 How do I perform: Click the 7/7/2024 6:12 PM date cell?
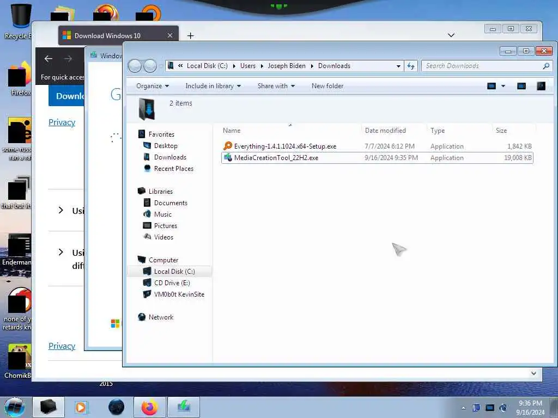click(x=389, y=146)
